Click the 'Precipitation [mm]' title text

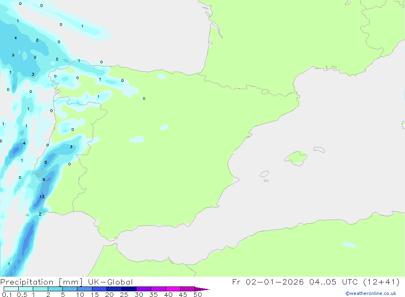coord(41,282)
